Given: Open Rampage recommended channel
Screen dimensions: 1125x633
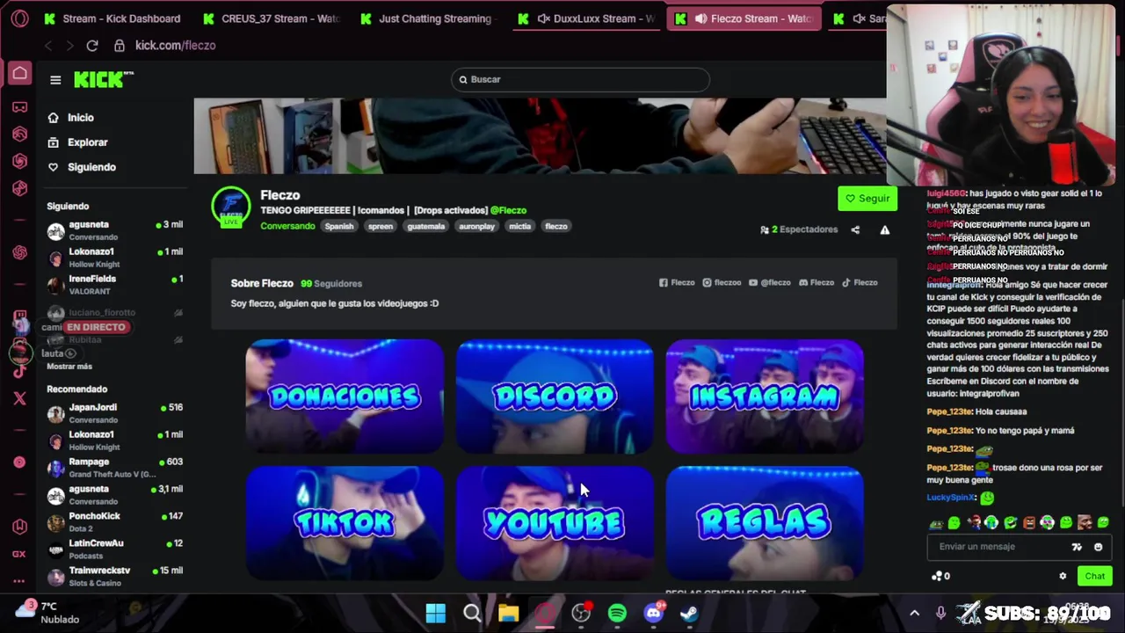Looking at the screenshot, I should click(115, 468).
